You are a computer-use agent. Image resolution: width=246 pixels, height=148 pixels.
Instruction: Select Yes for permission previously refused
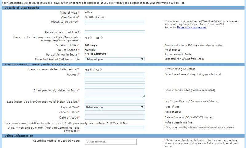tap(111, 123)
